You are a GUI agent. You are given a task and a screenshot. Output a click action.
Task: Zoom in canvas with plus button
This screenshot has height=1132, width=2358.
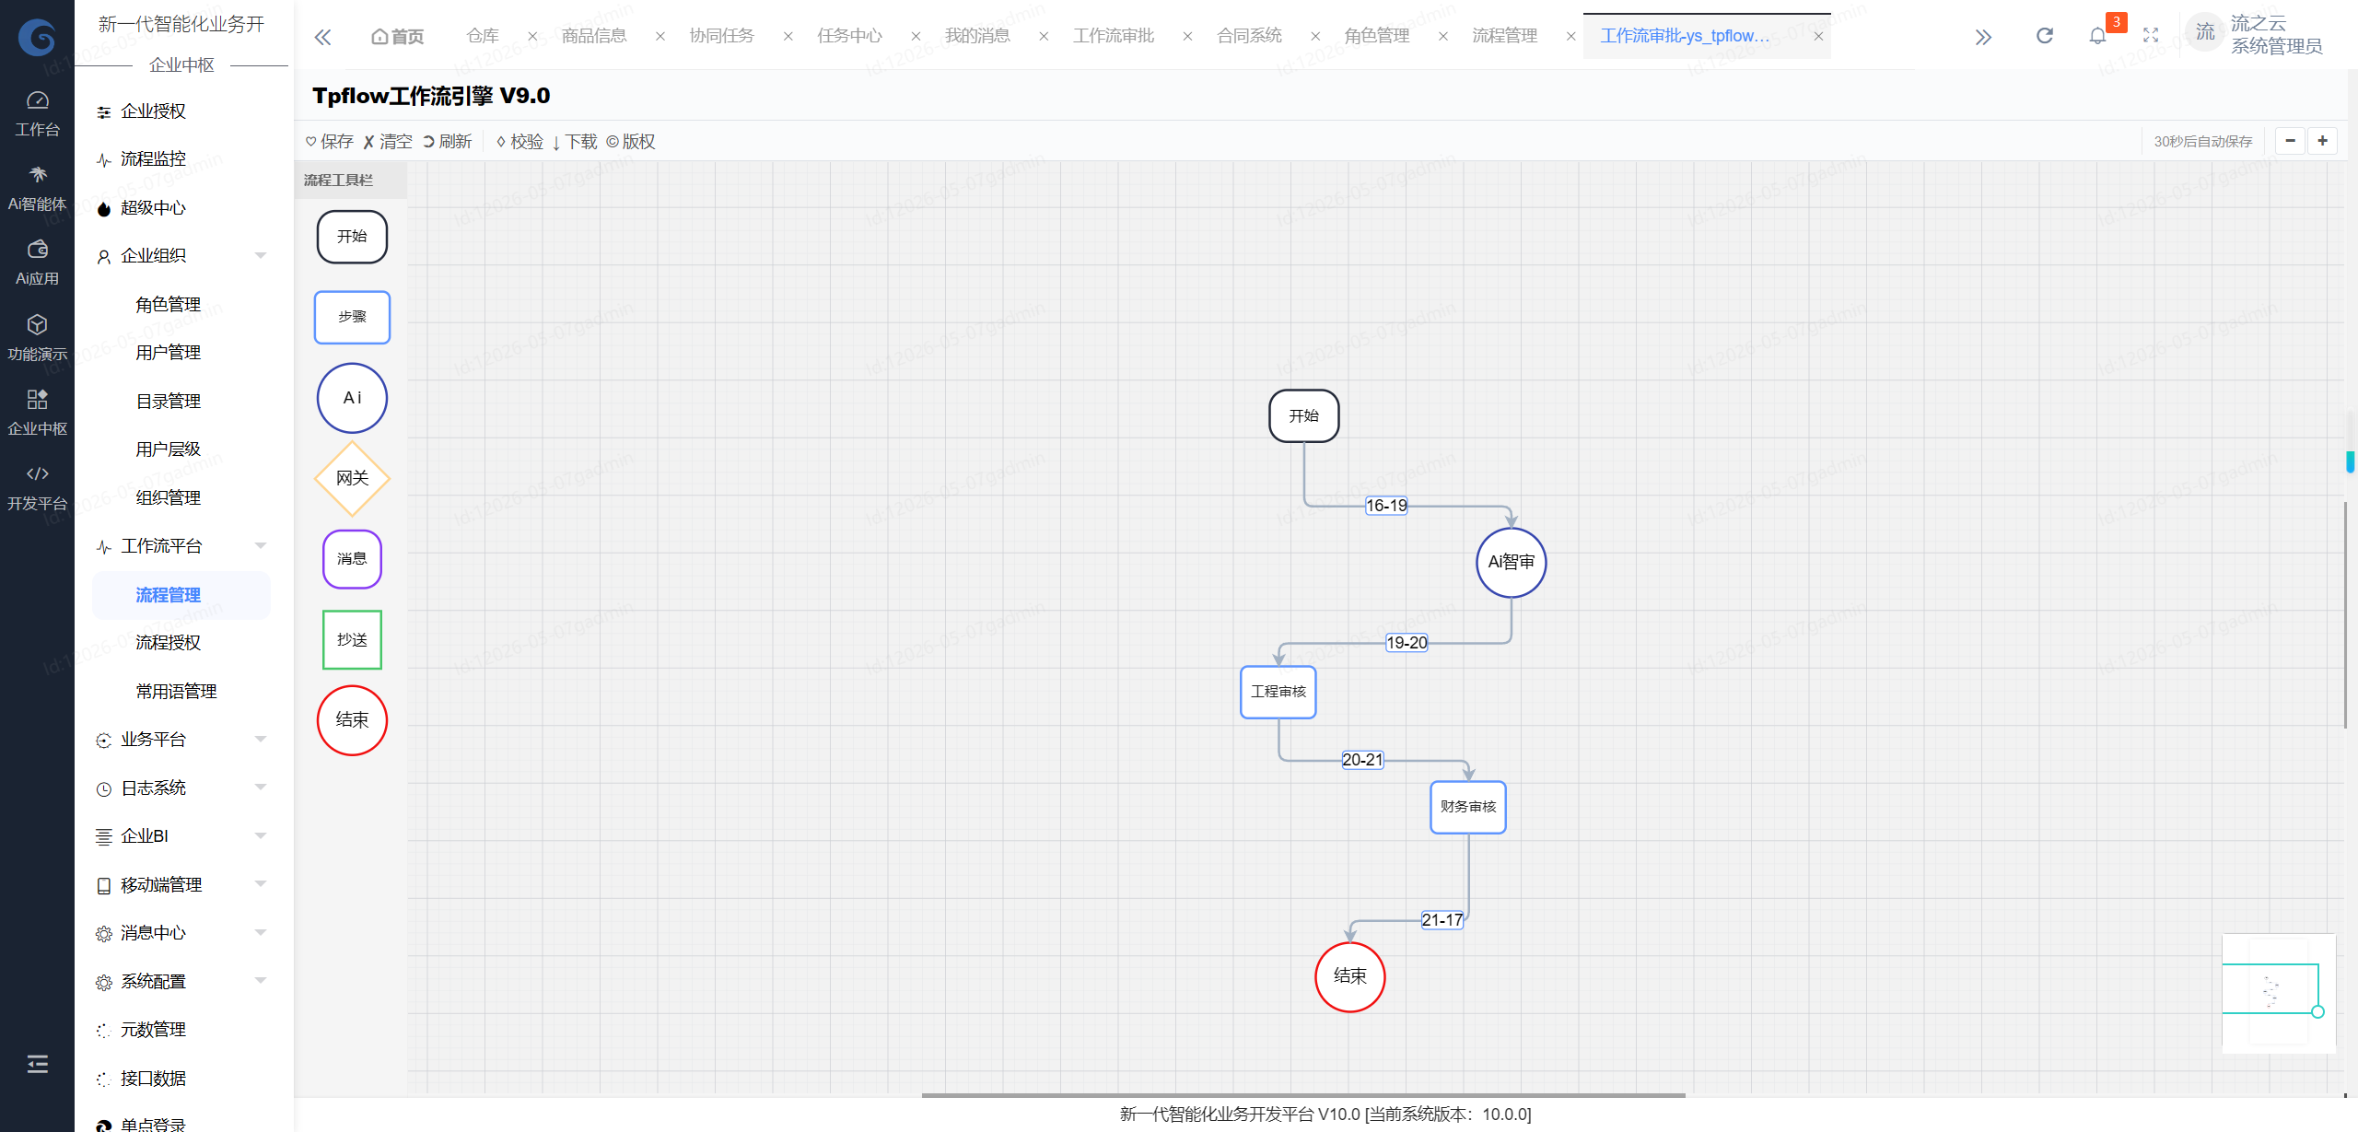click(2322, 141)
